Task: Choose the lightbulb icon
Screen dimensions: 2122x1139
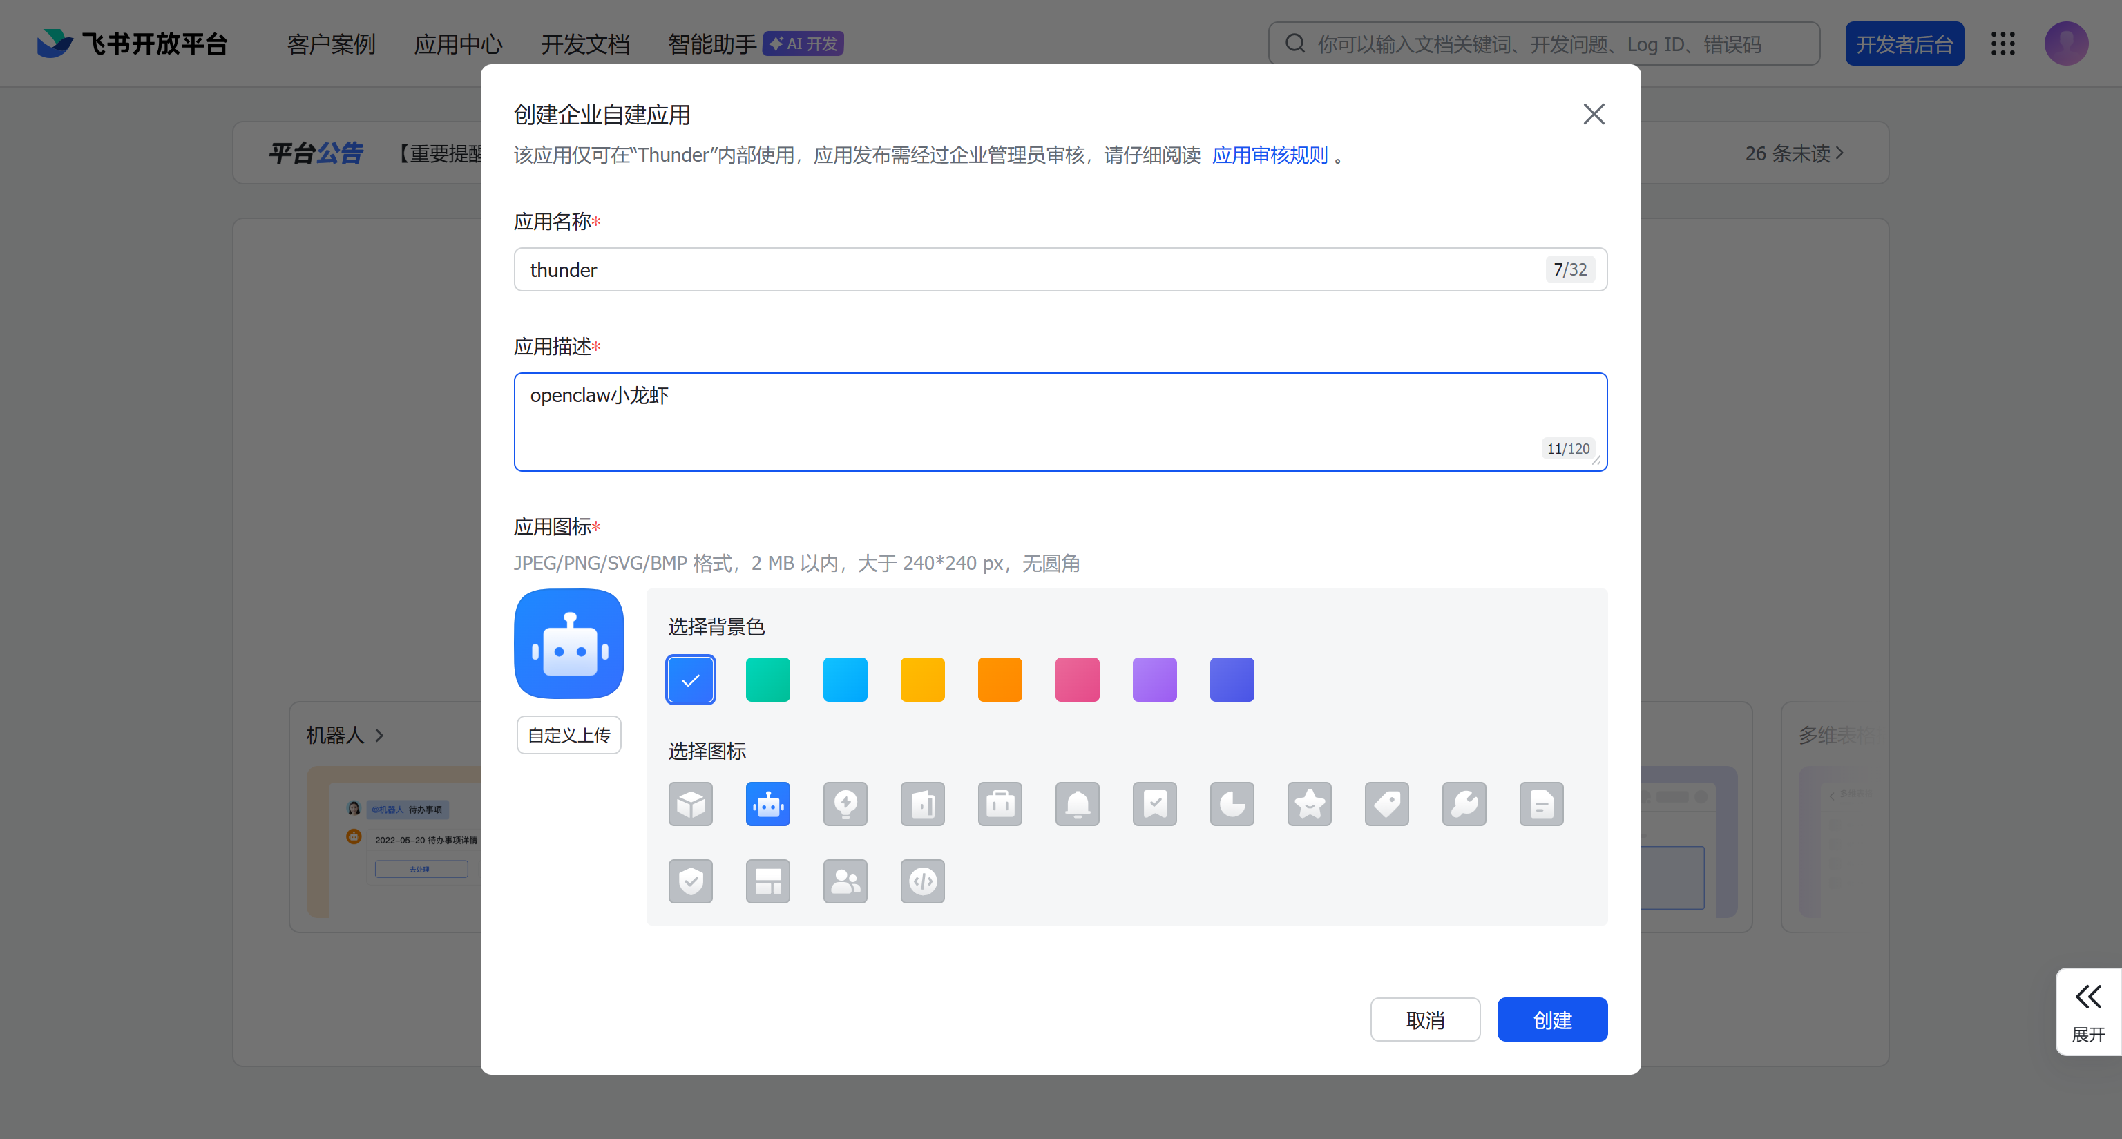Action: pos(845,804)
